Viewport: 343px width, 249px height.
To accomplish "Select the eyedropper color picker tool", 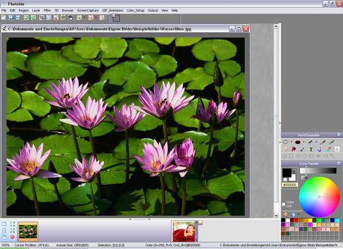I will [332, 142].
